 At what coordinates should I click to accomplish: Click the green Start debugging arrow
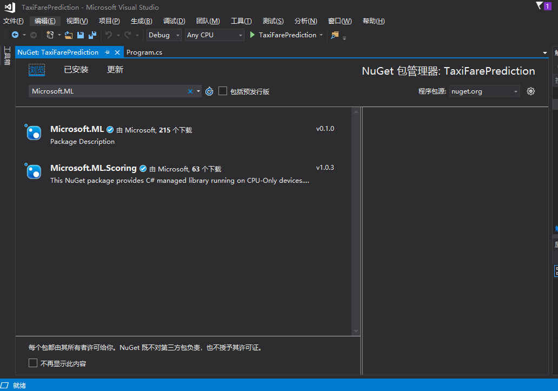[252, 35]
